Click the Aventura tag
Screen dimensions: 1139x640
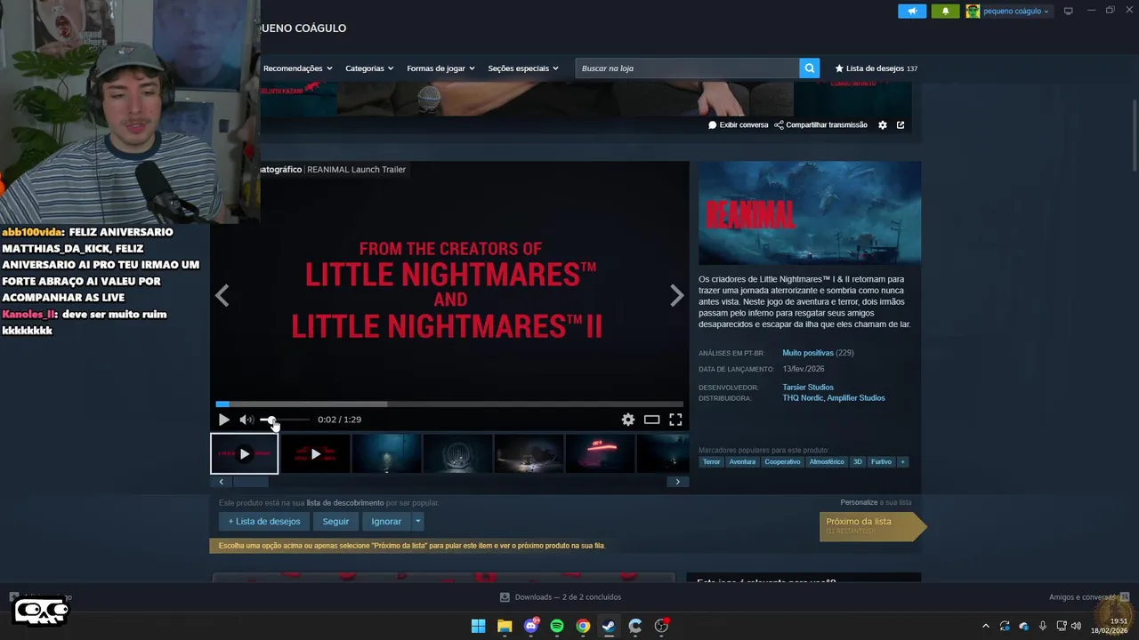pyautogui.click(x=742, y=462)
